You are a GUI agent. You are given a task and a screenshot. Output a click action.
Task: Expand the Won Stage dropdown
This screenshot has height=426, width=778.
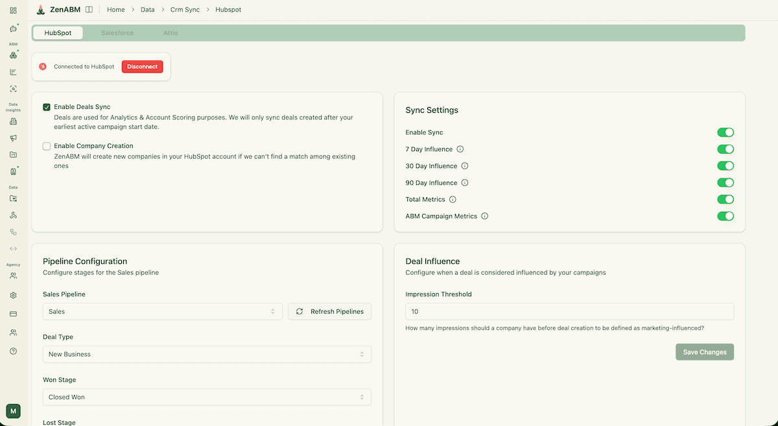pyautogui.click(x=206, y=397)
